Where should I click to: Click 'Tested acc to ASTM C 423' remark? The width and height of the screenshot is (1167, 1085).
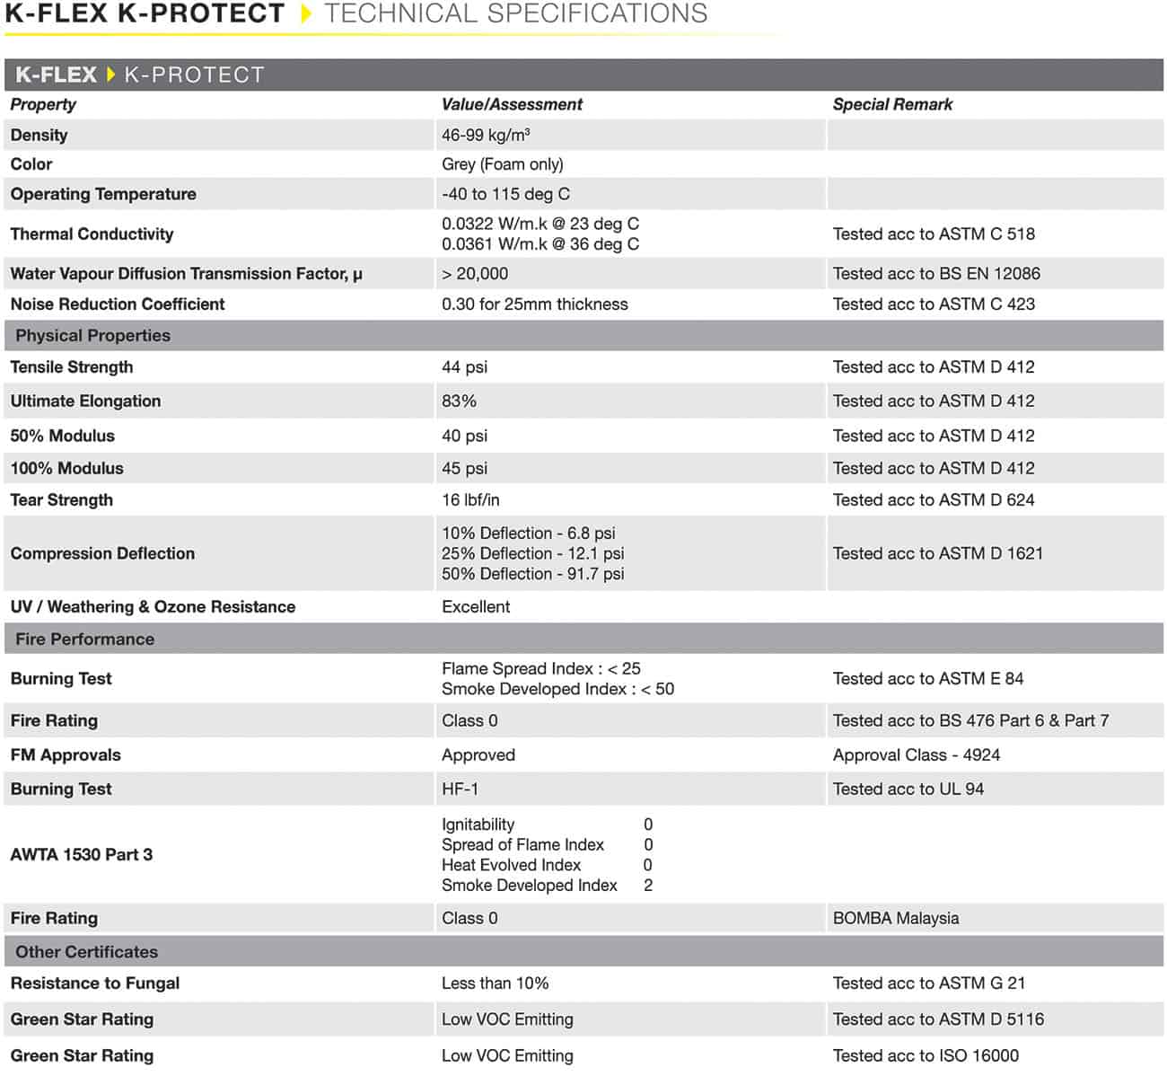tap(934, 304)
